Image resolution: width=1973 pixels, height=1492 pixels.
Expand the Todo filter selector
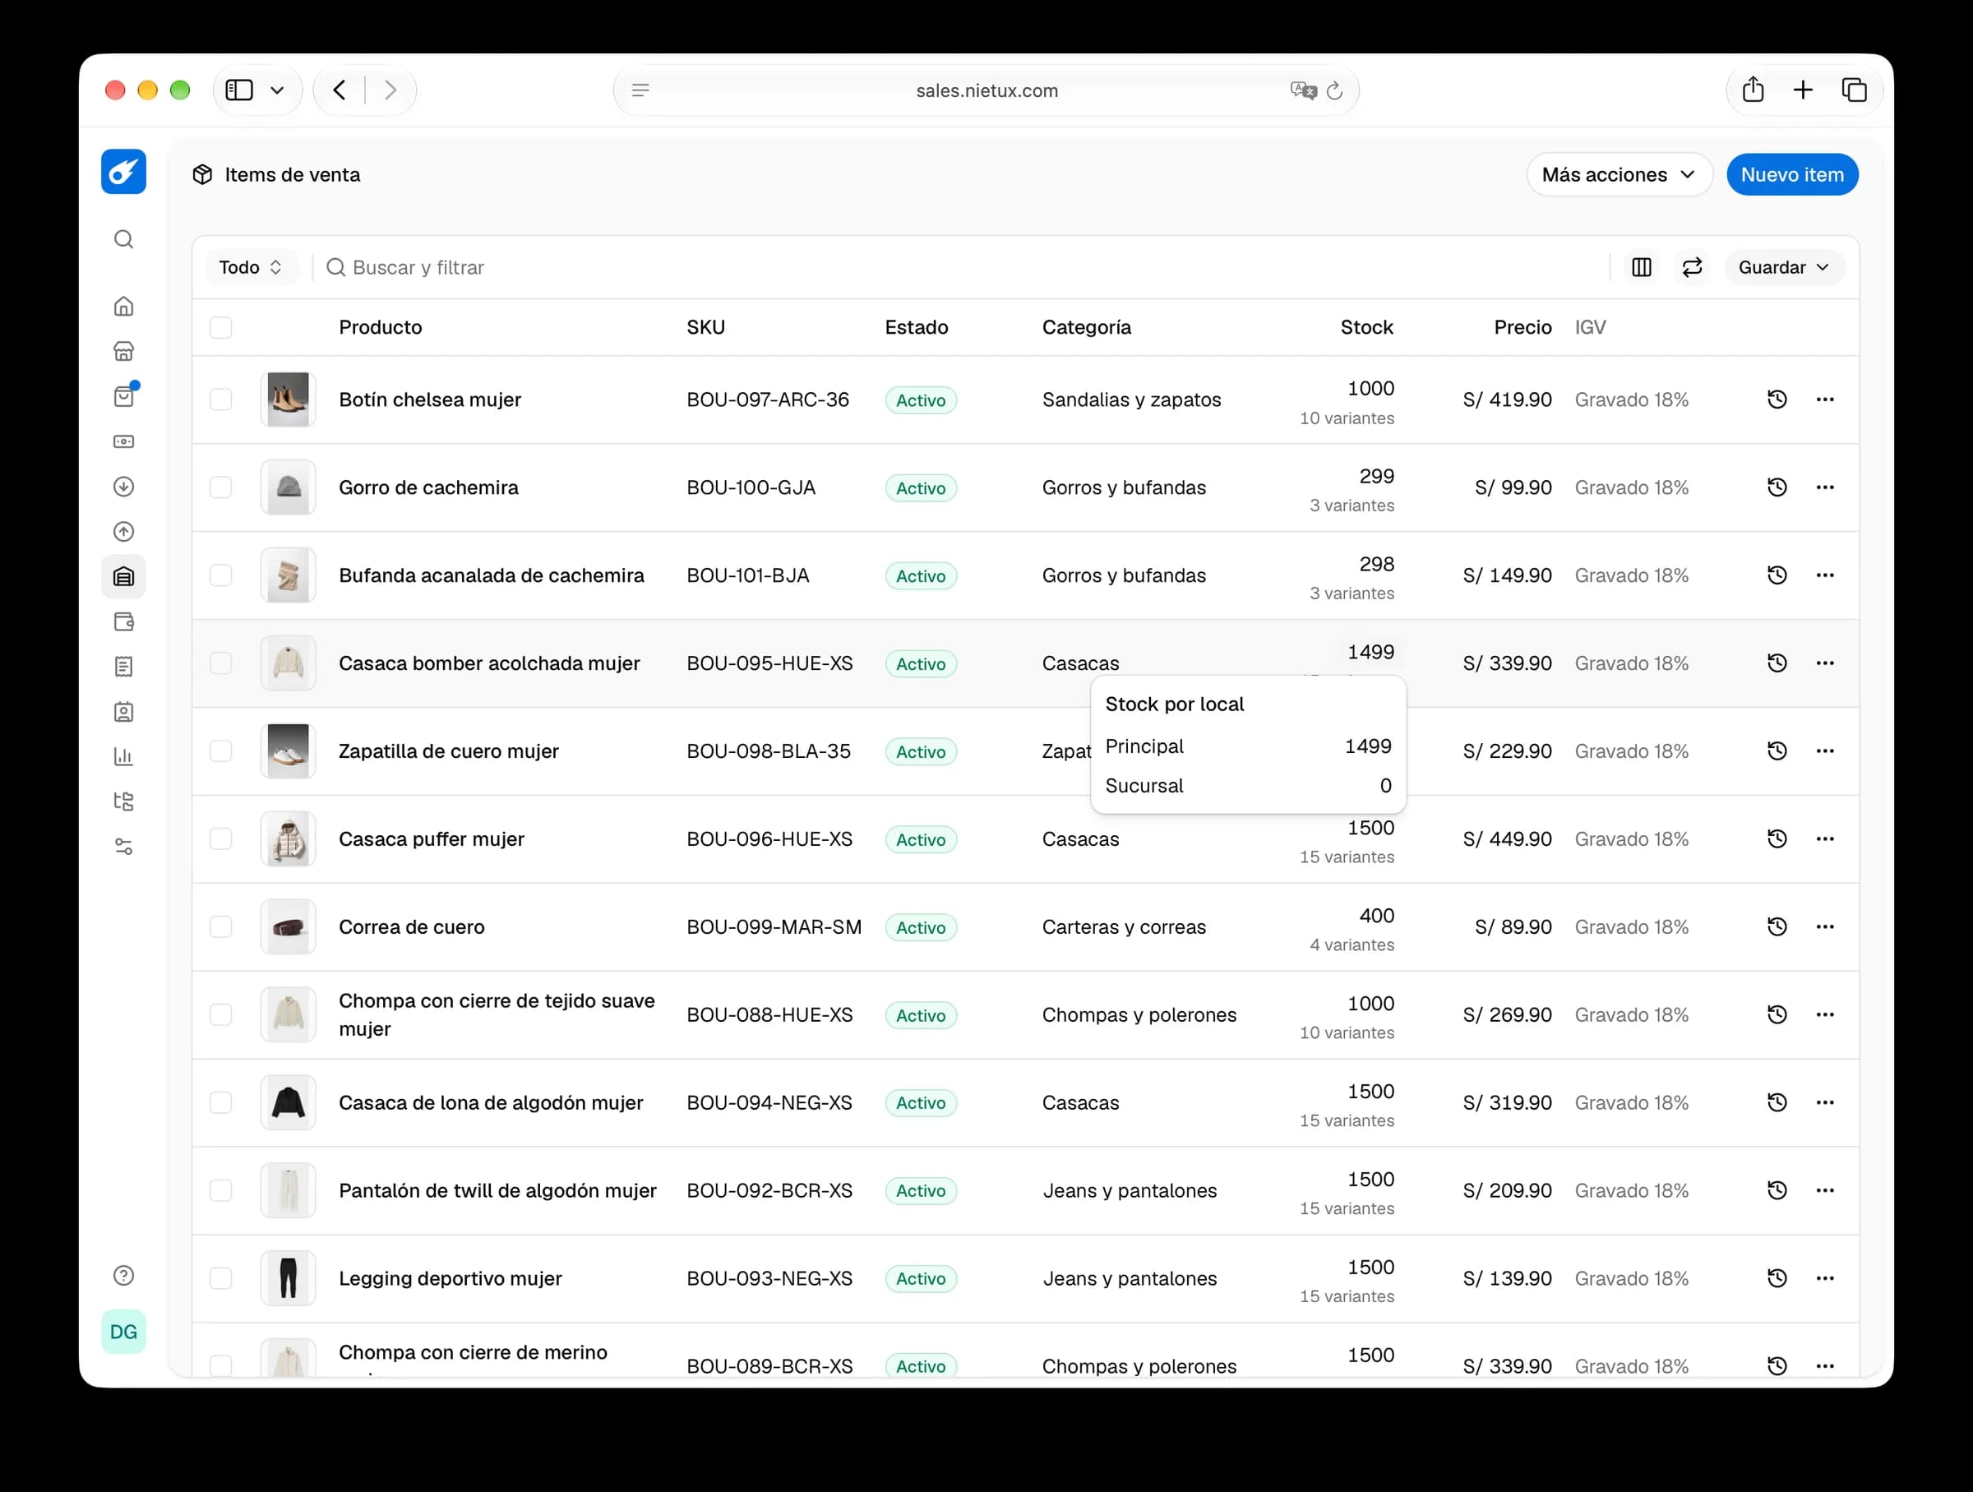[251, 267]
